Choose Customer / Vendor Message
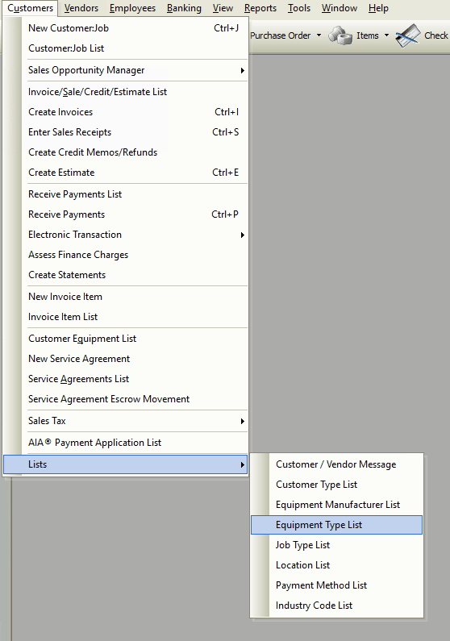Image resolution: width=450 pixels, height=641 pixels. tap(336, 464)
